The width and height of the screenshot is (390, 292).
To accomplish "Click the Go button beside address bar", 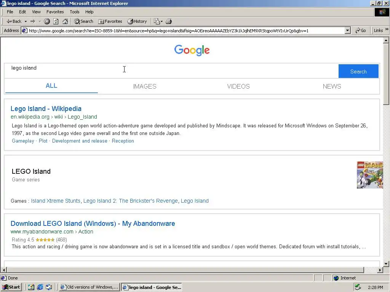I will [360, 30].
